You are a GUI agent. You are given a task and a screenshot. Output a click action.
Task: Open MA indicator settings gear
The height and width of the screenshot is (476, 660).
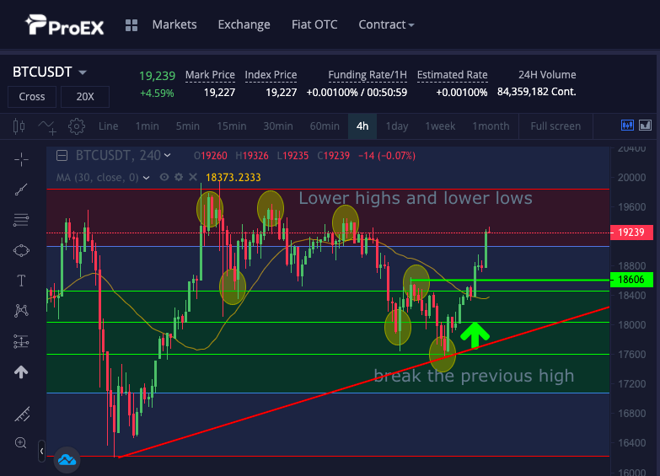click(x=179, y=177)
